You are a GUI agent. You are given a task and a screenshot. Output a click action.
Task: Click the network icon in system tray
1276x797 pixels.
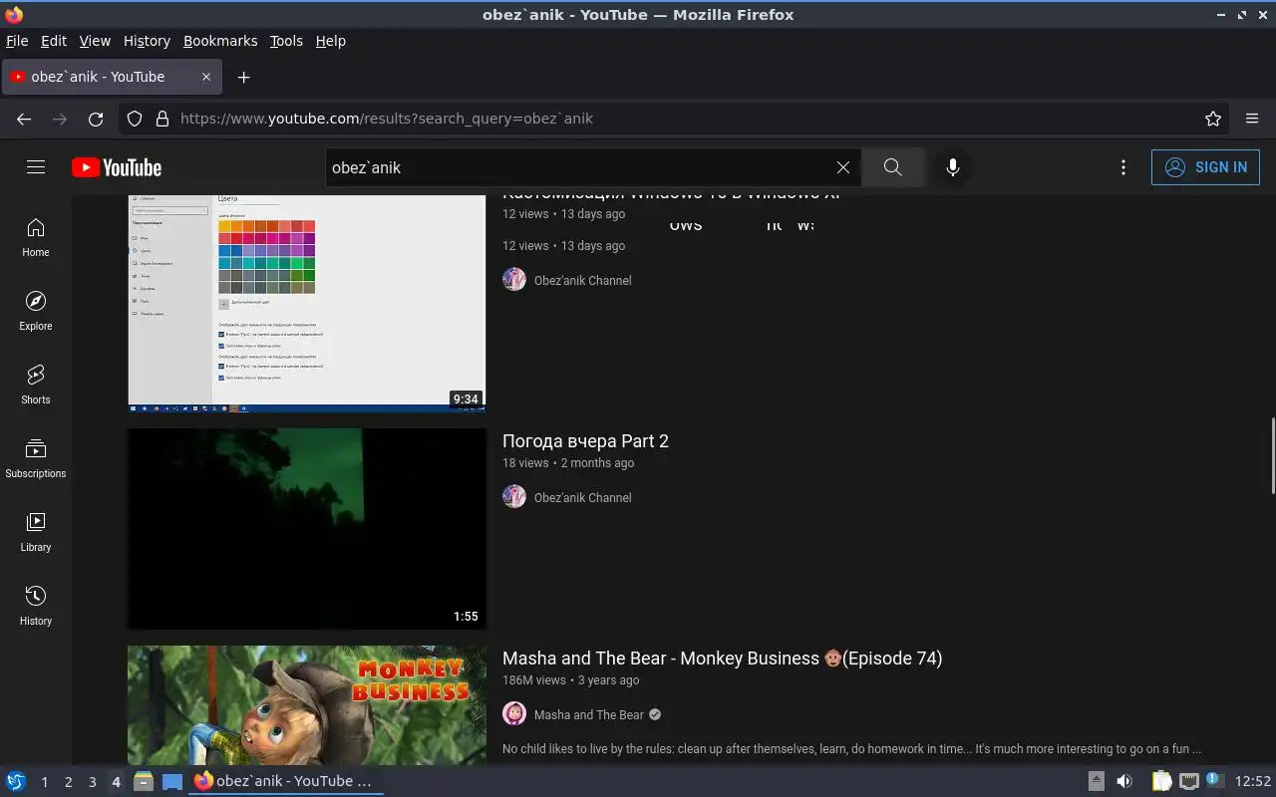pyautogui.click(x=1188, y=781)
